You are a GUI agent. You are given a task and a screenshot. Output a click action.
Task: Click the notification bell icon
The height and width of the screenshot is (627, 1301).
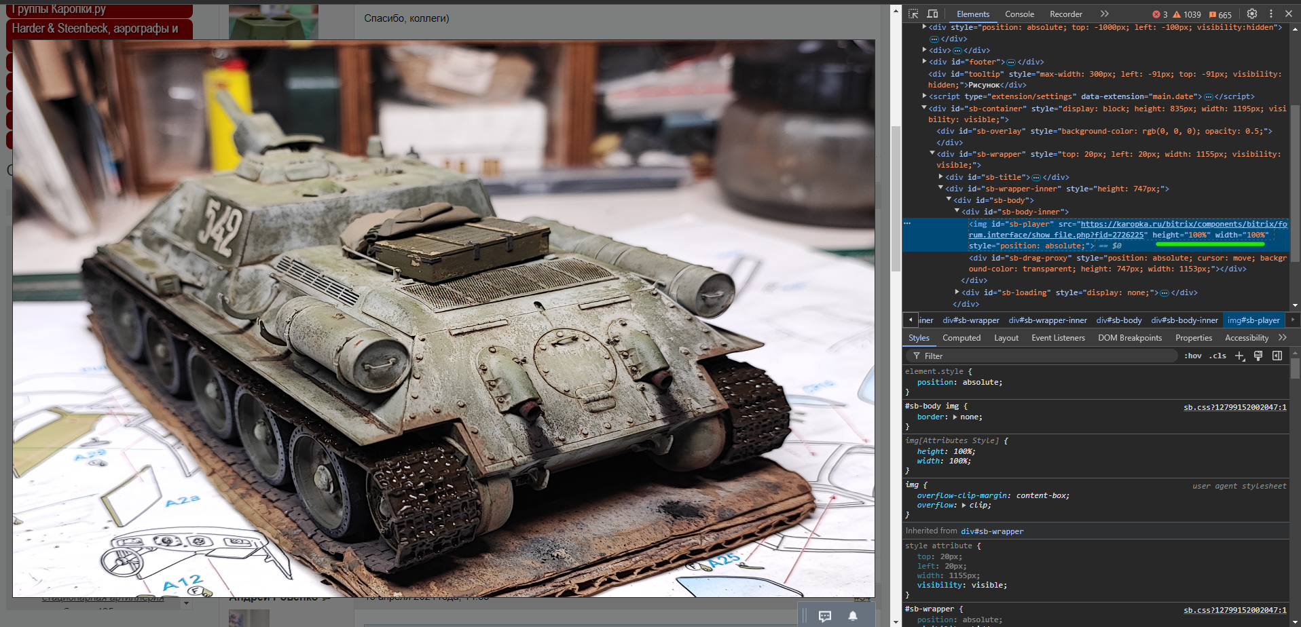click(853, 616)
